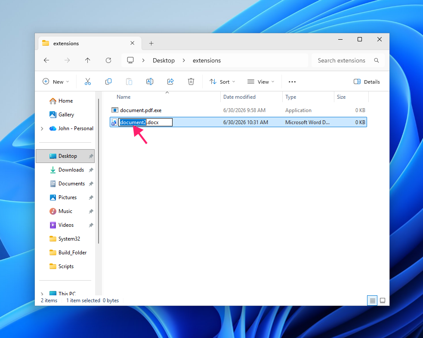Click the This PC monitor icon in address bar
Viewport: 423px width, 338px height.
130,60
